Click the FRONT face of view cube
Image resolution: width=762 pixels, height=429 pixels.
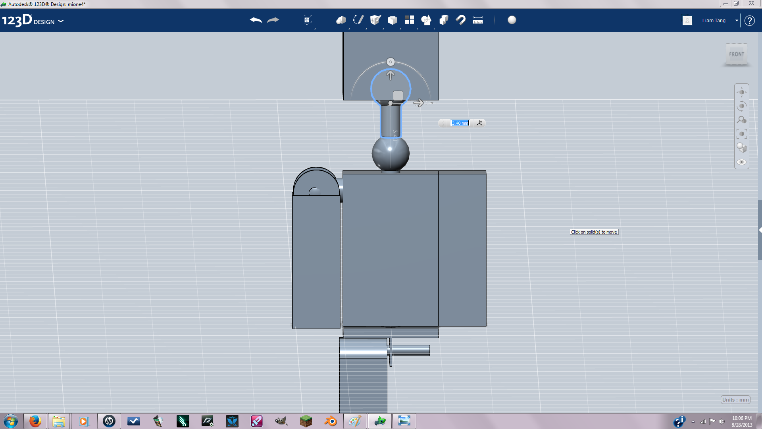pyautogui.click(x=736, y=54)
